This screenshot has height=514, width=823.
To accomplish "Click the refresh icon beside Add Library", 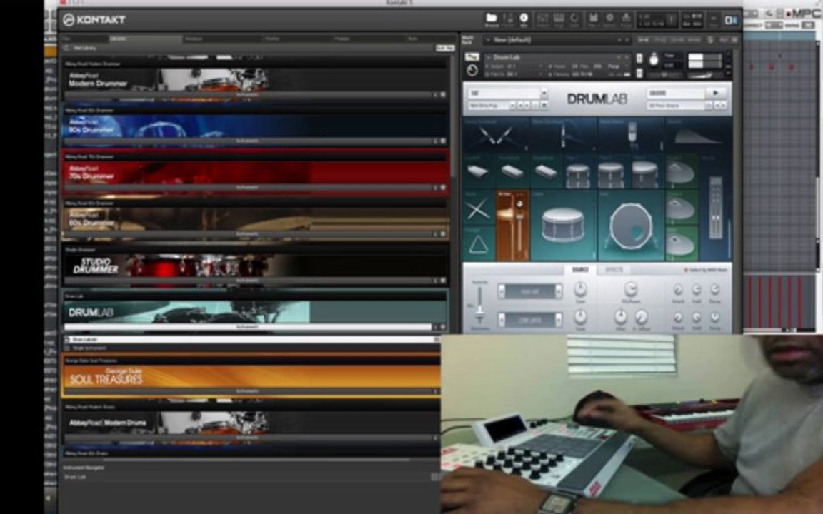I will click(x=66, y=48).
